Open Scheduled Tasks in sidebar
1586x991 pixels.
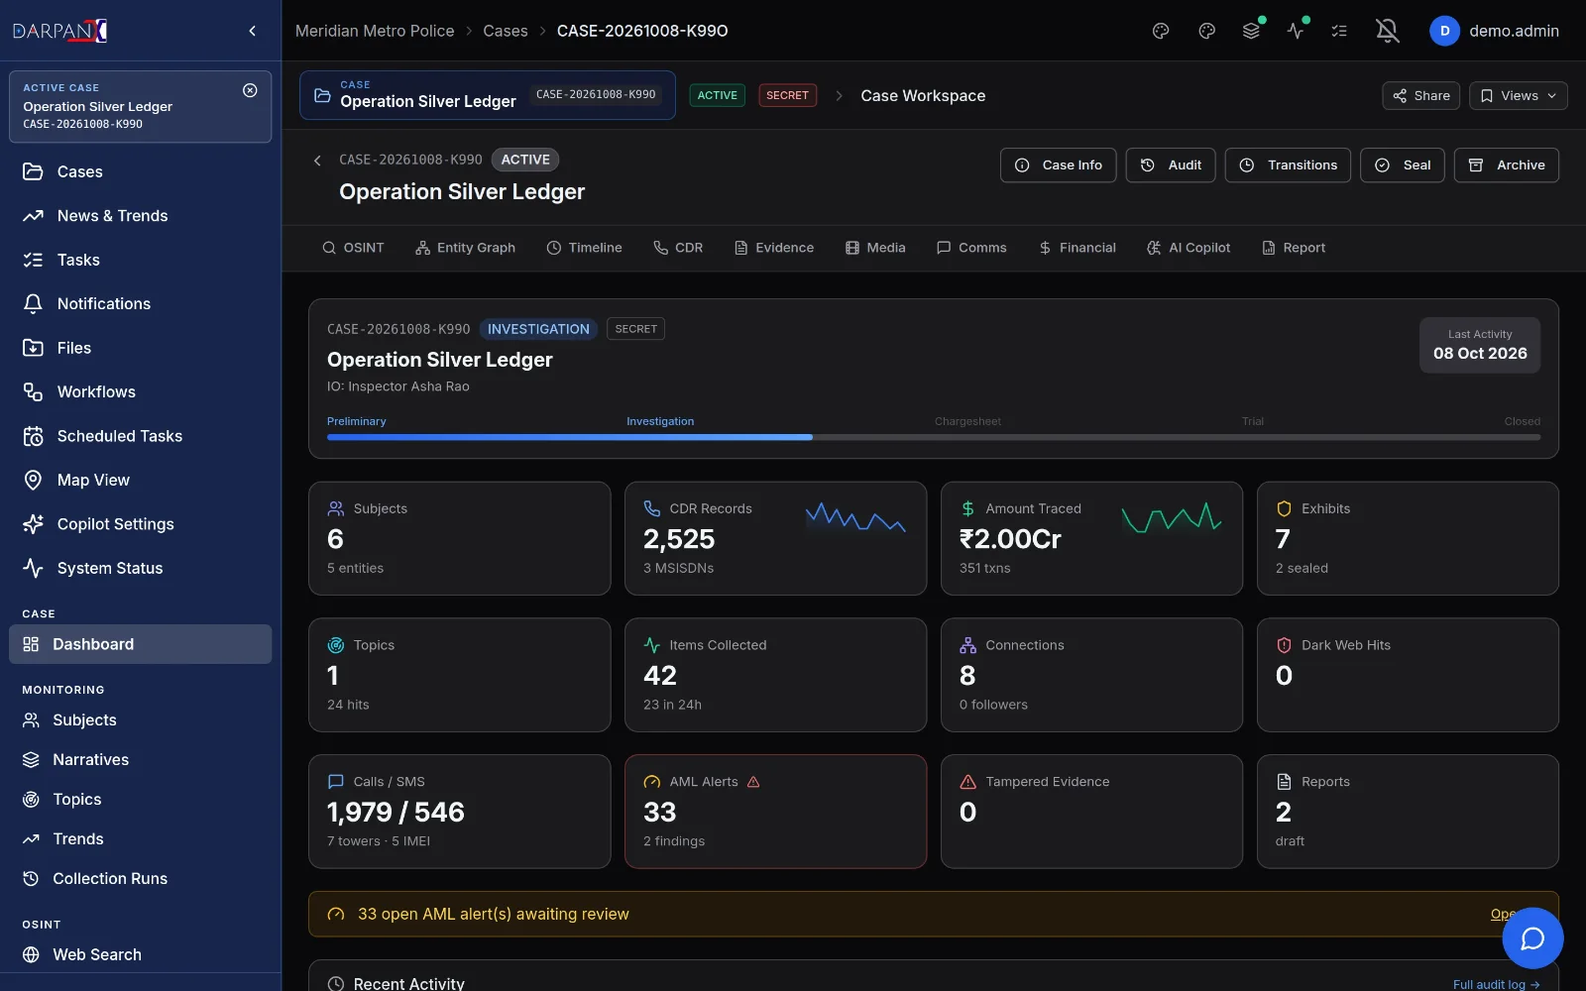140,436
